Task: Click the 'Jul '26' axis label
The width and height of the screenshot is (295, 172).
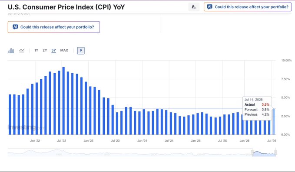Action: pos(272,141)
